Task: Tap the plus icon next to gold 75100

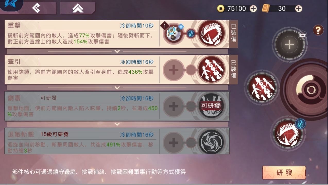Action: point(253,9)
